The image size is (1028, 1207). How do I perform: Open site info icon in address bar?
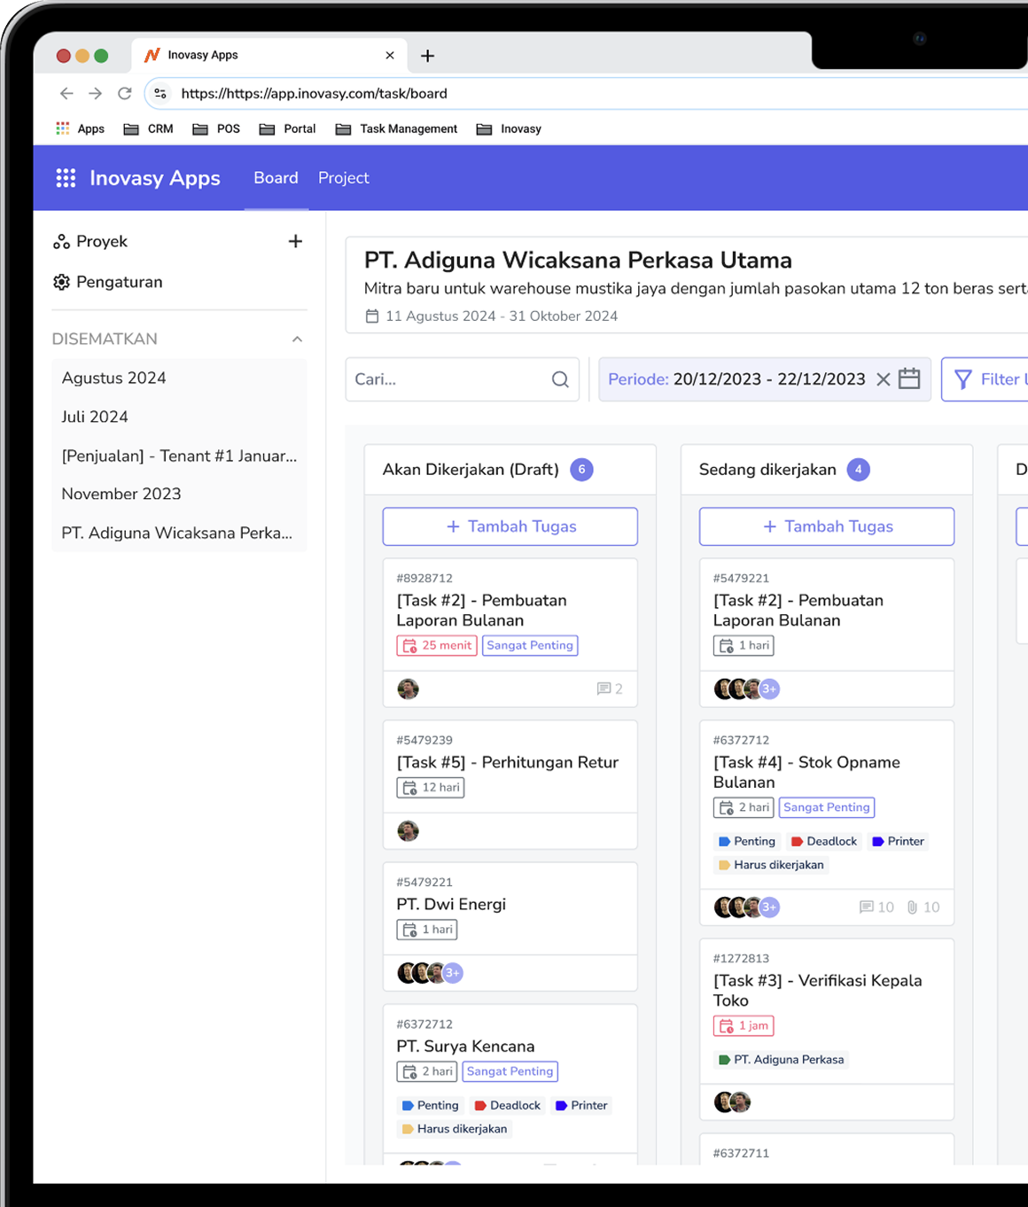coord(160,93)
